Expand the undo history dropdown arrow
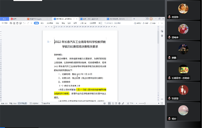This screenshot has width=202, height=128. pos(26,23)
